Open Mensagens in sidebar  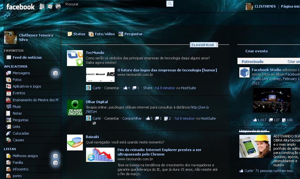click(21, 73)
